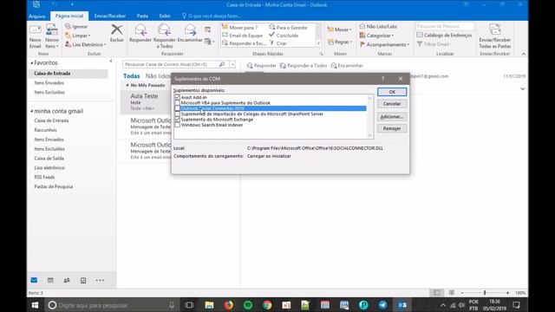This screenshot has height=312, width=555.
Task: Toggle the Avast Add-in checkbox
Action: 177,97
